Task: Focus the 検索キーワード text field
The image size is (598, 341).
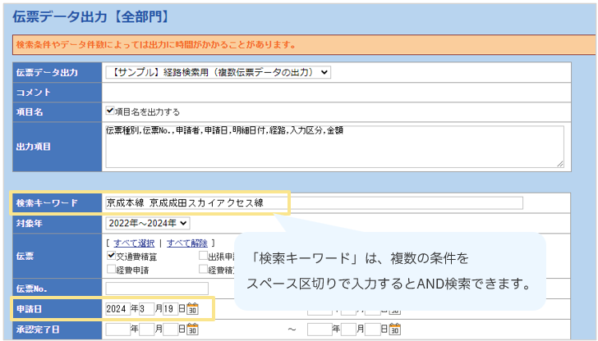Action: point(313,202)
